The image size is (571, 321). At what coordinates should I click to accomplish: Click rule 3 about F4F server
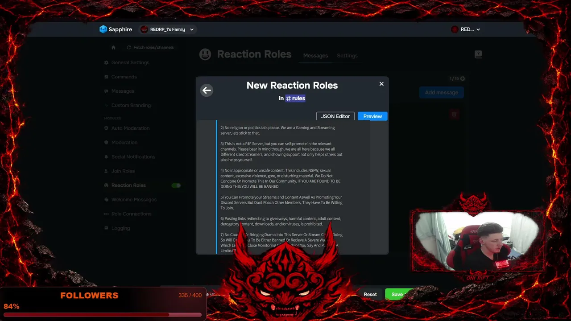281,152
